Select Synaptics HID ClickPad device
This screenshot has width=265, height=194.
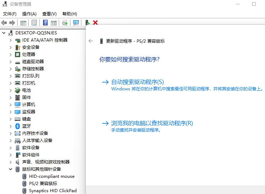point(52,190)
